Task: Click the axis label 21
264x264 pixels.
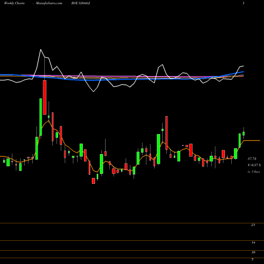Action: tap(253, 225)
